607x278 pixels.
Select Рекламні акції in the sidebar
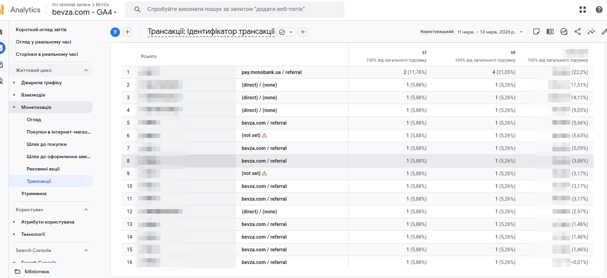(43, 169)
